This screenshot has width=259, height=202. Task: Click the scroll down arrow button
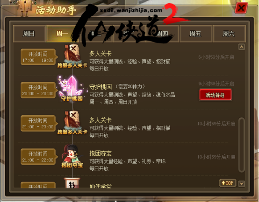[242, 183]
